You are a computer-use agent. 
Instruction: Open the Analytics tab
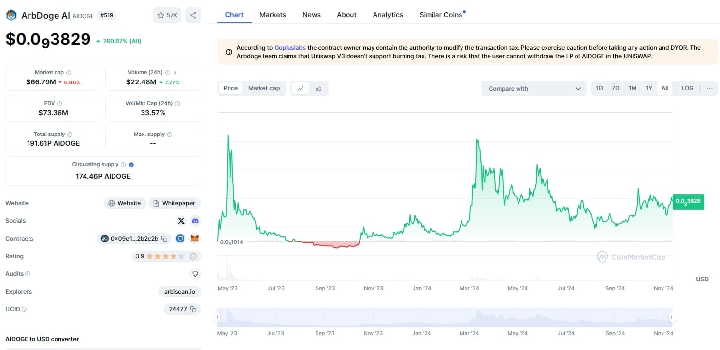point(388,15)
